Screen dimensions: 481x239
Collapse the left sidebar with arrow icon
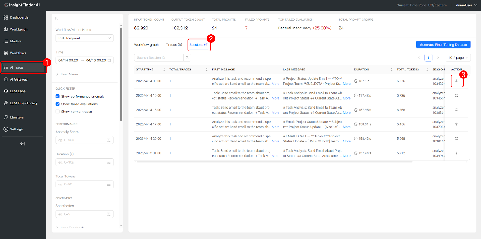point(23,144)
